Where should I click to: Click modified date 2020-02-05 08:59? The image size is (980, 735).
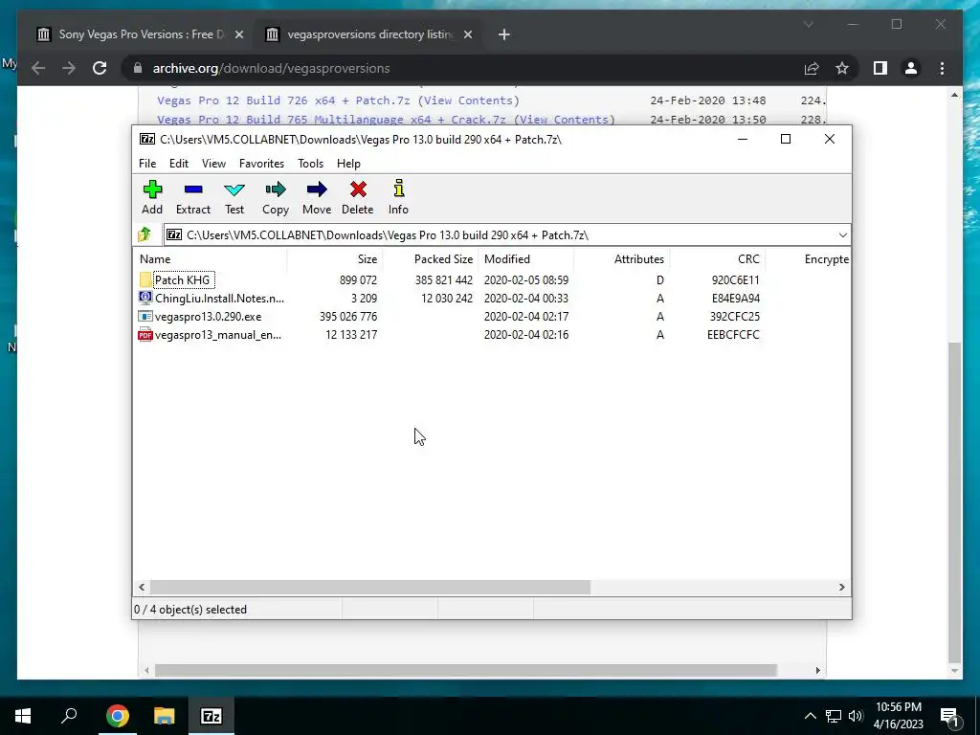point(526,280)
